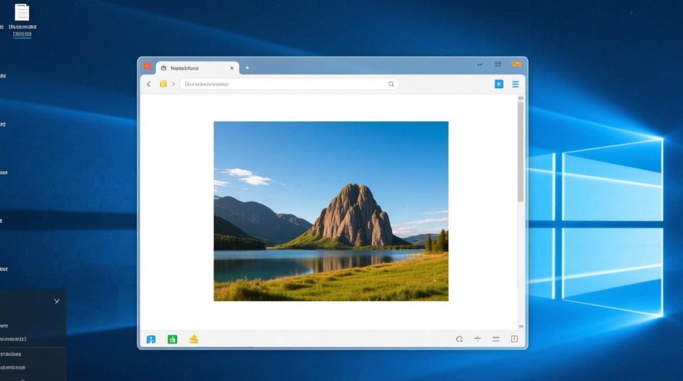683x381 pixels.
Task: Click the blue app icon in the status bar
Action: 150,339
